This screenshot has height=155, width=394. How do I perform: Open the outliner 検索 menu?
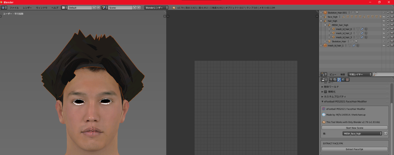tap(343, 74)
